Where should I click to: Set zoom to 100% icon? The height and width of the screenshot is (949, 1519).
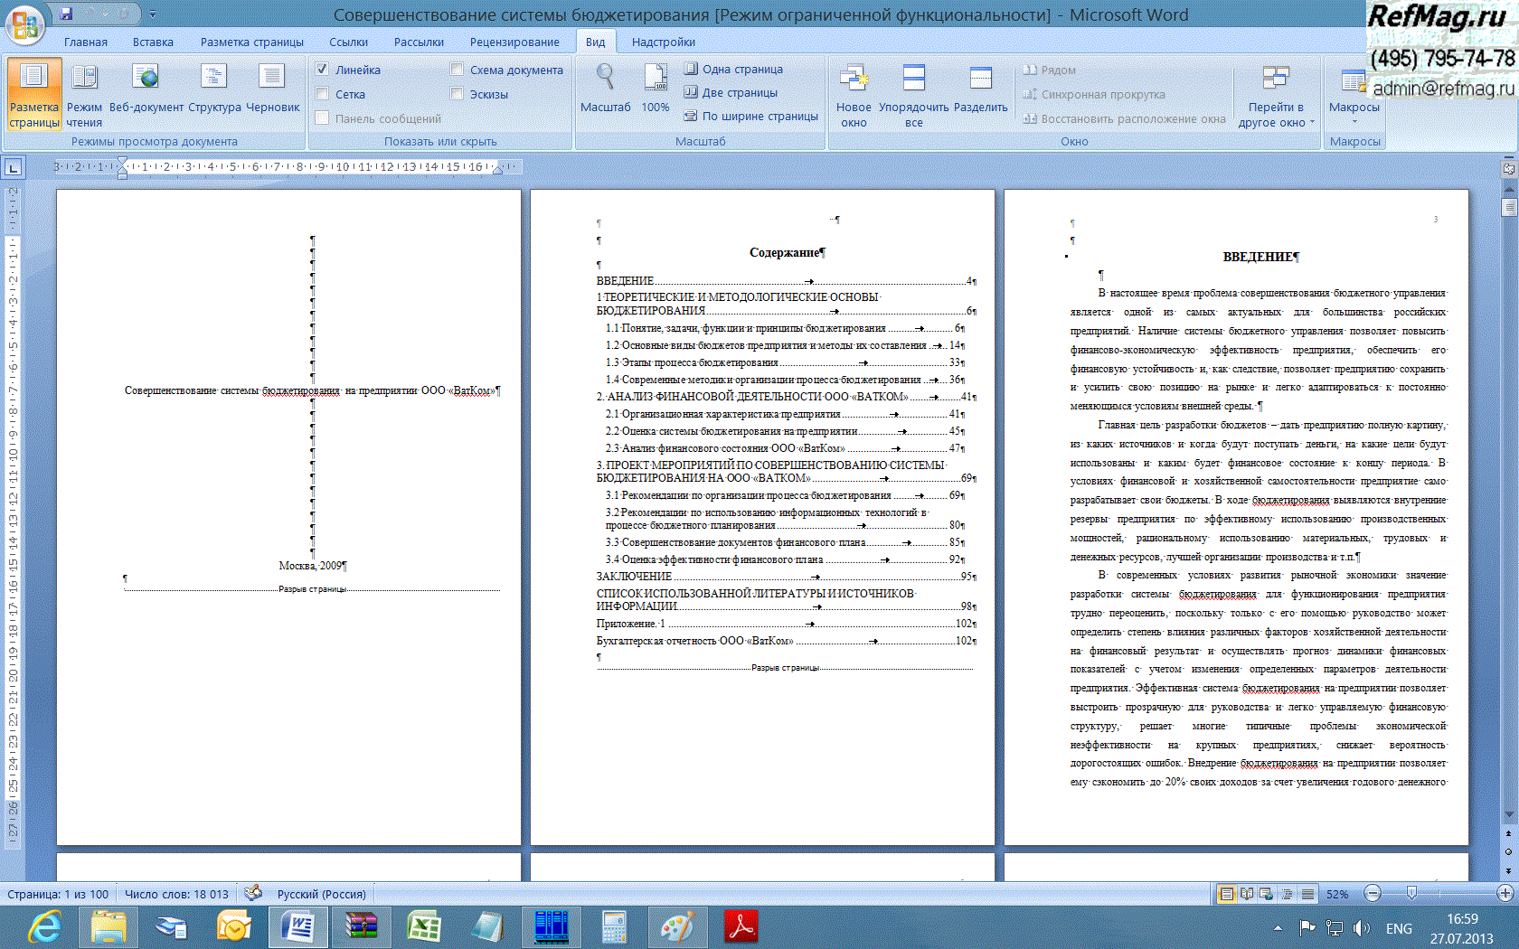(656, 90)
